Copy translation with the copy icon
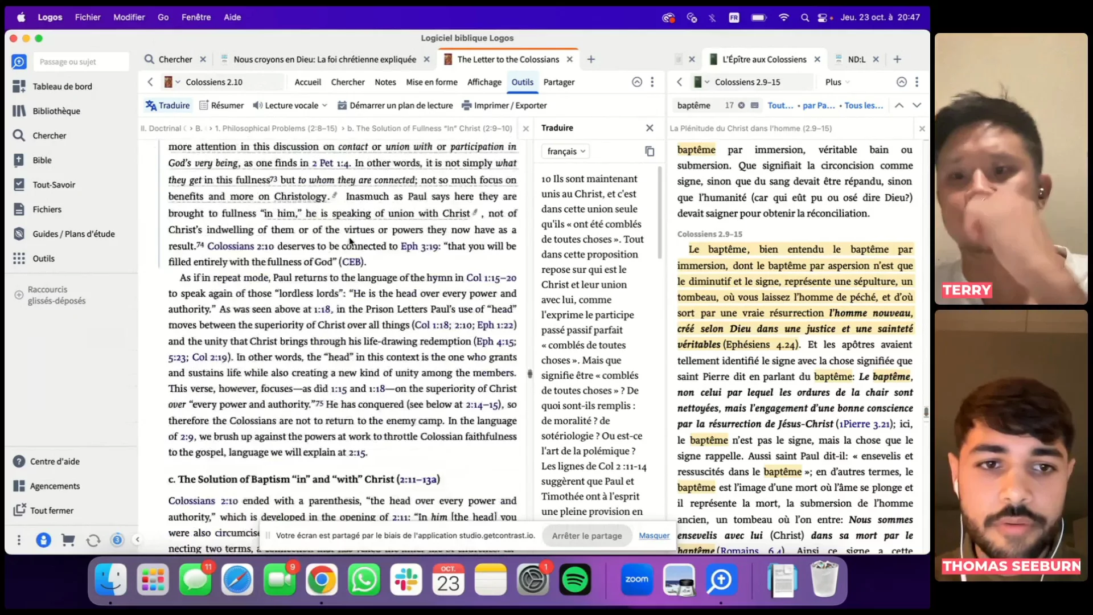 coord(650,151)
